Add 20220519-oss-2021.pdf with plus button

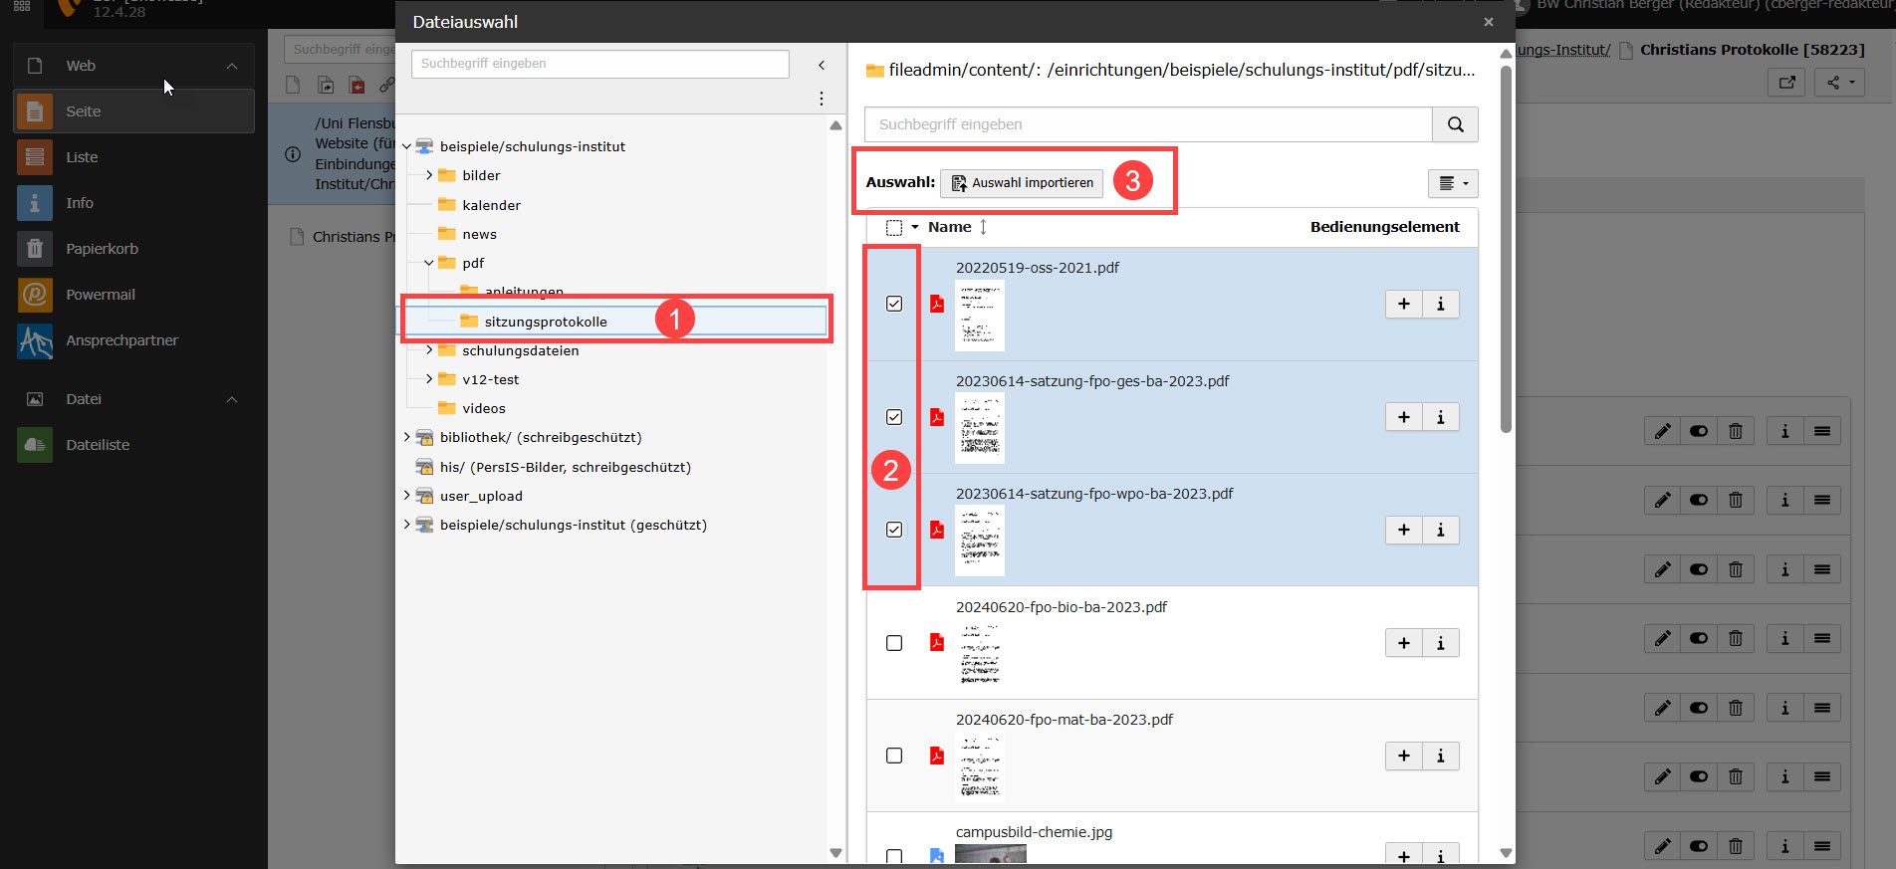pyautogui.click(x=1403, y=305)
